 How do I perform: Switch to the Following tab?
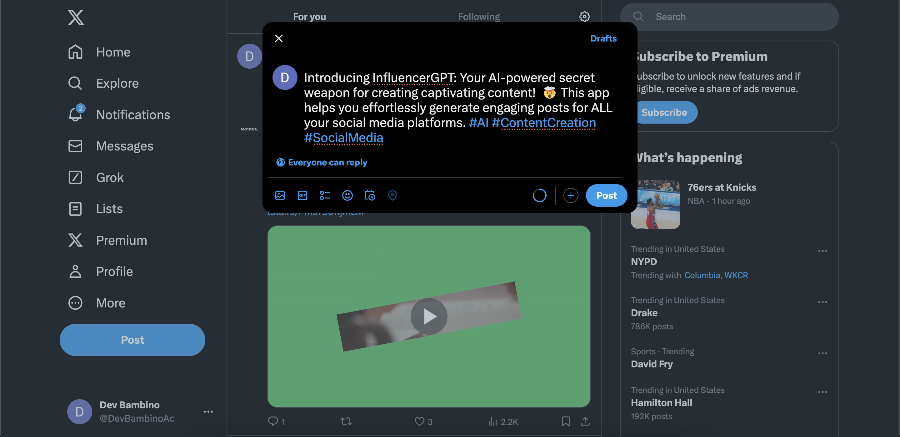click(x=479, y=17)
